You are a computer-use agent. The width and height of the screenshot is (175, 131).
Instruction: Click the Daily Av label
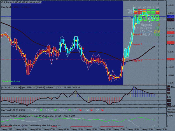[146, 35]
